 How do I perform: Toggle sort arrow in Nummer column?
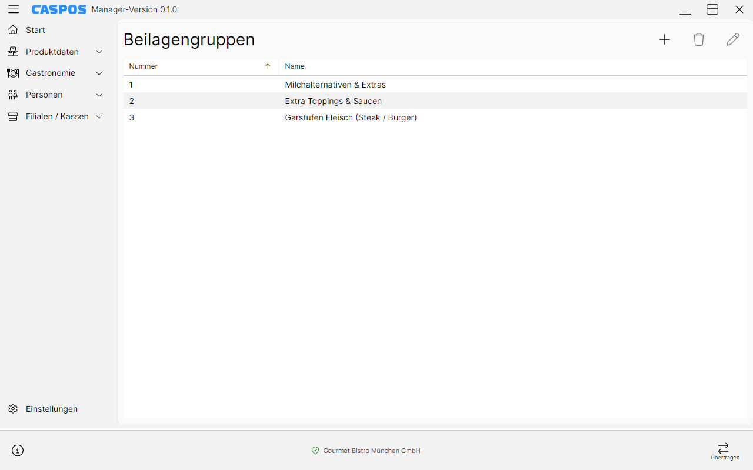tap(268, 66)
